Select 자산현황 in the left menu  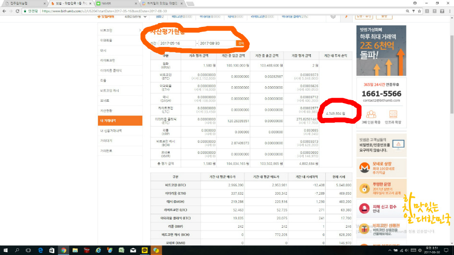tap(106, 110)
